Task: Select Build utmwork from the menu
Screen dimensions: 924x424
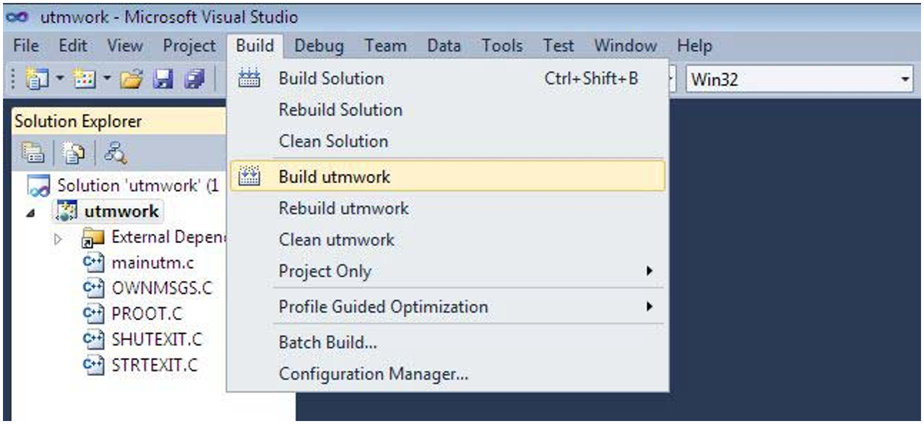Action: click(x=334, y=177)
